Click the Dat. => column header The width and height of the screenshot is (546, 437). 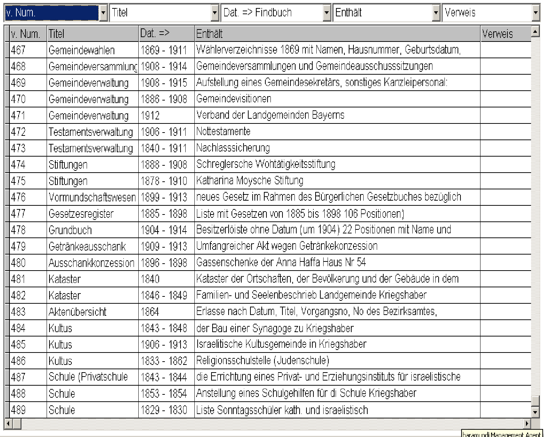click(166, 34)
